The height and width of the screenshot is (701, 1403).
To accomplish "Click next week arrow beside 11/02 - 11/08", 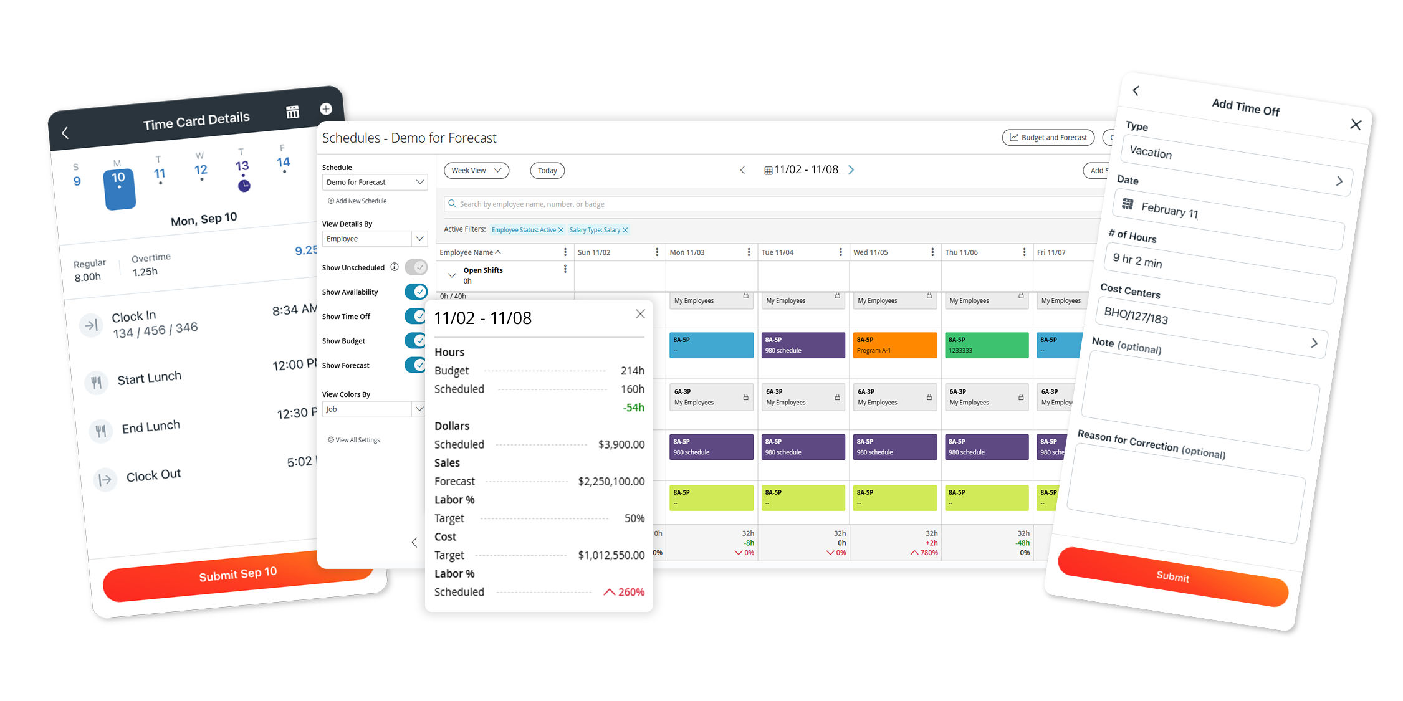I will click(851, 170).
